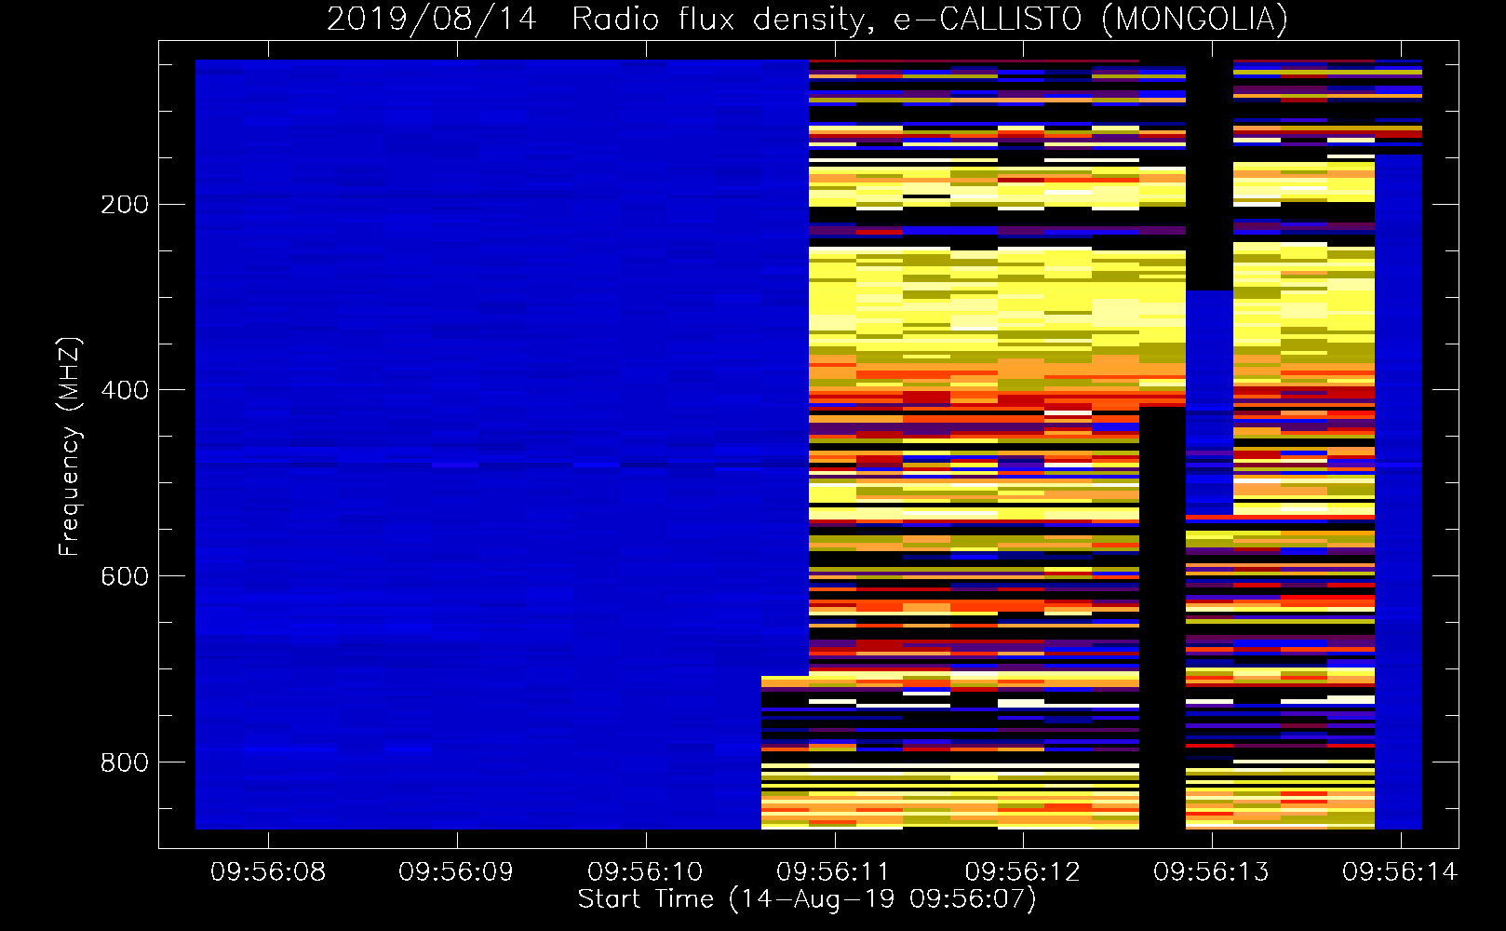Click the plot title 'Radio flux density, e-CALLISTO (MONGOLIA)'
1506x931 pixels.
[929, 20]
